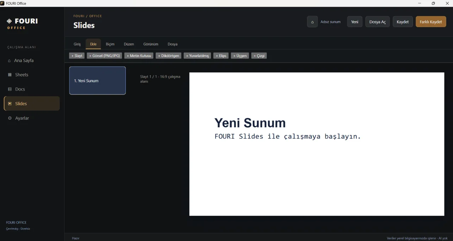Switch to the Dosya tab
The image size is (453, 241).
click(x=173, y=44)
